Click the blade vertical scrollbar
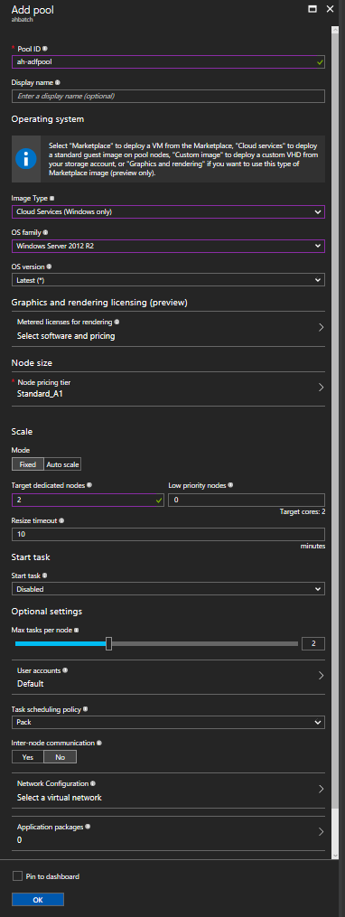Screen dimensions: 345x917 tap(335, 421)
